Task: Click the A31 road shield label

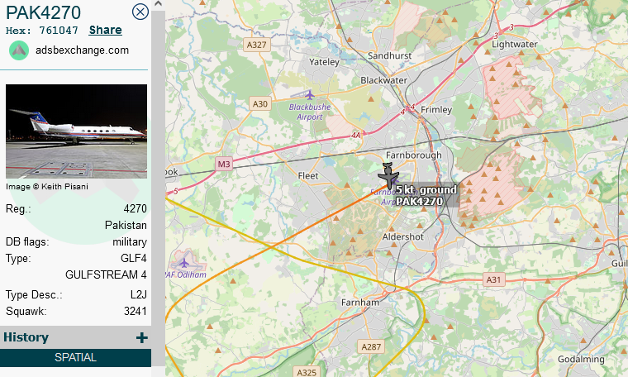Action: (x=493, y=279)
